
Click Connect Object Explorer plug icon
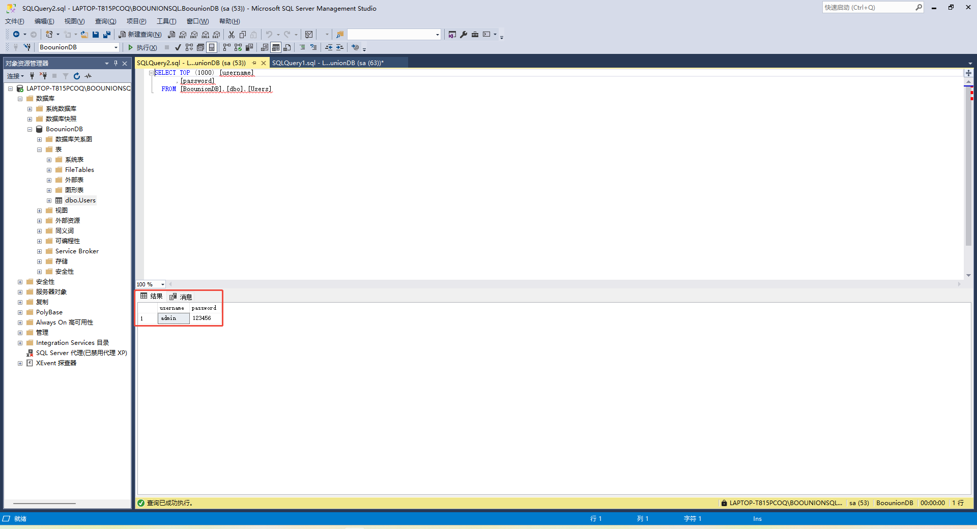pyautogui.click(x=32, y=76)
